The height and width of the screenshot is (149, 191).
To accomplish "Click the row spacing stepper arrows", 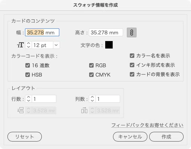I will pyautogui.click(x=28, y=110).
